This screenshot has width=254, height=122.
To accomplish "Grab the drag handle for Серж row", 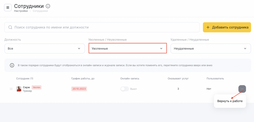I will [11, 89].
